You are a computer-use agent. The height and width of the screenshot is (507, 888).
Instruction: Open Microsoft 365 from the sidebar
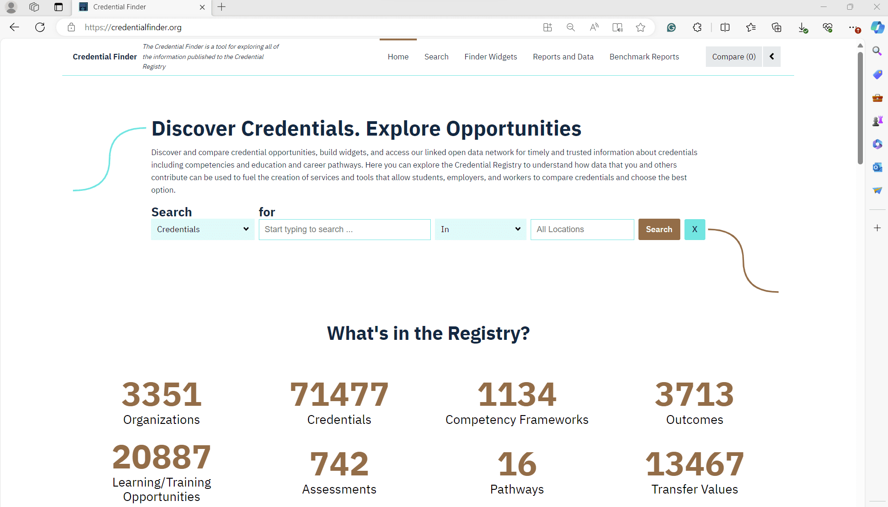coord(877,144)
